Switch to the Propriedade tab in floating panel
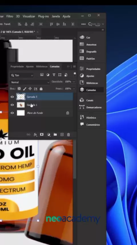 click(x=17, y=67)
